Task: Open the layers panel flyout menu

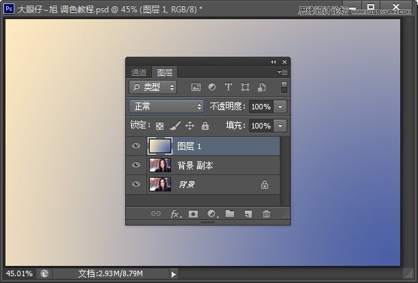Action: [283, 72]
